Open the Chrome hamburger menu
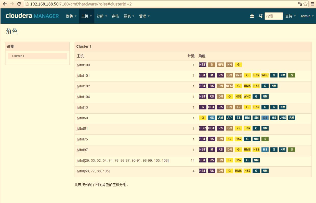The height and width of the screenshot is (203, 316). coord(312,4)
